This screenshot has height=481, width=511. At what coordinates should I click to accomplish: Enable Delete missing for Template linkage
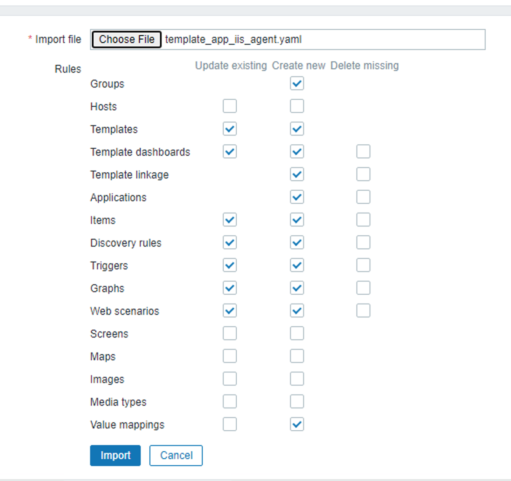click(x=363, y=174)
